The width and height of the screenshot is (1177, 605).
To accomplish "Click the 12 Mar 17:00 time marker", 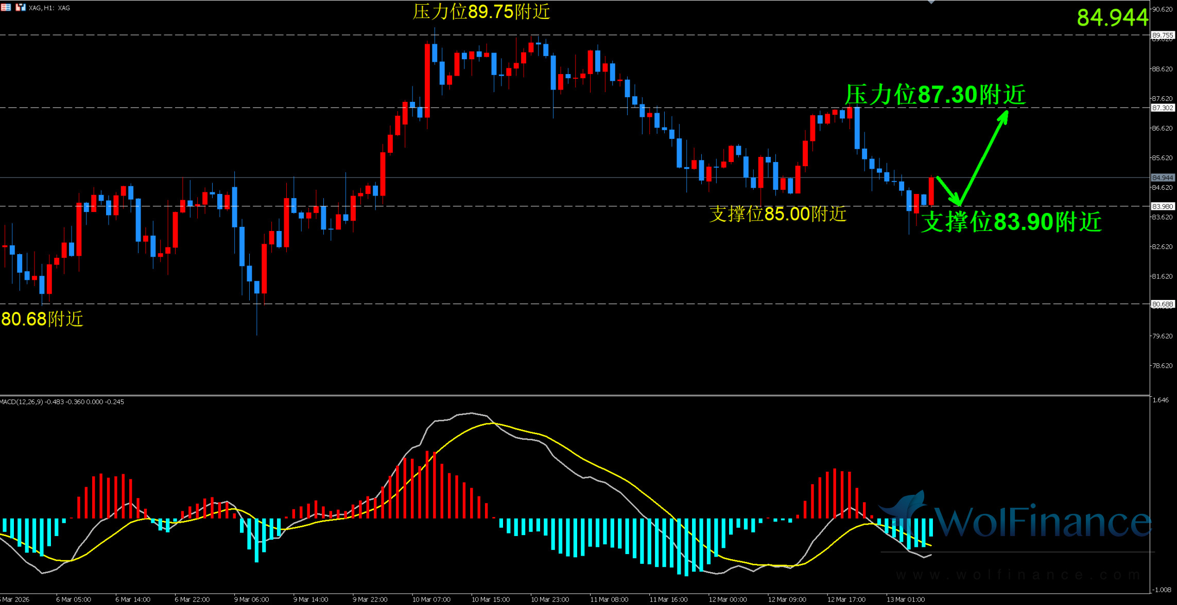I will click(846, 599).
